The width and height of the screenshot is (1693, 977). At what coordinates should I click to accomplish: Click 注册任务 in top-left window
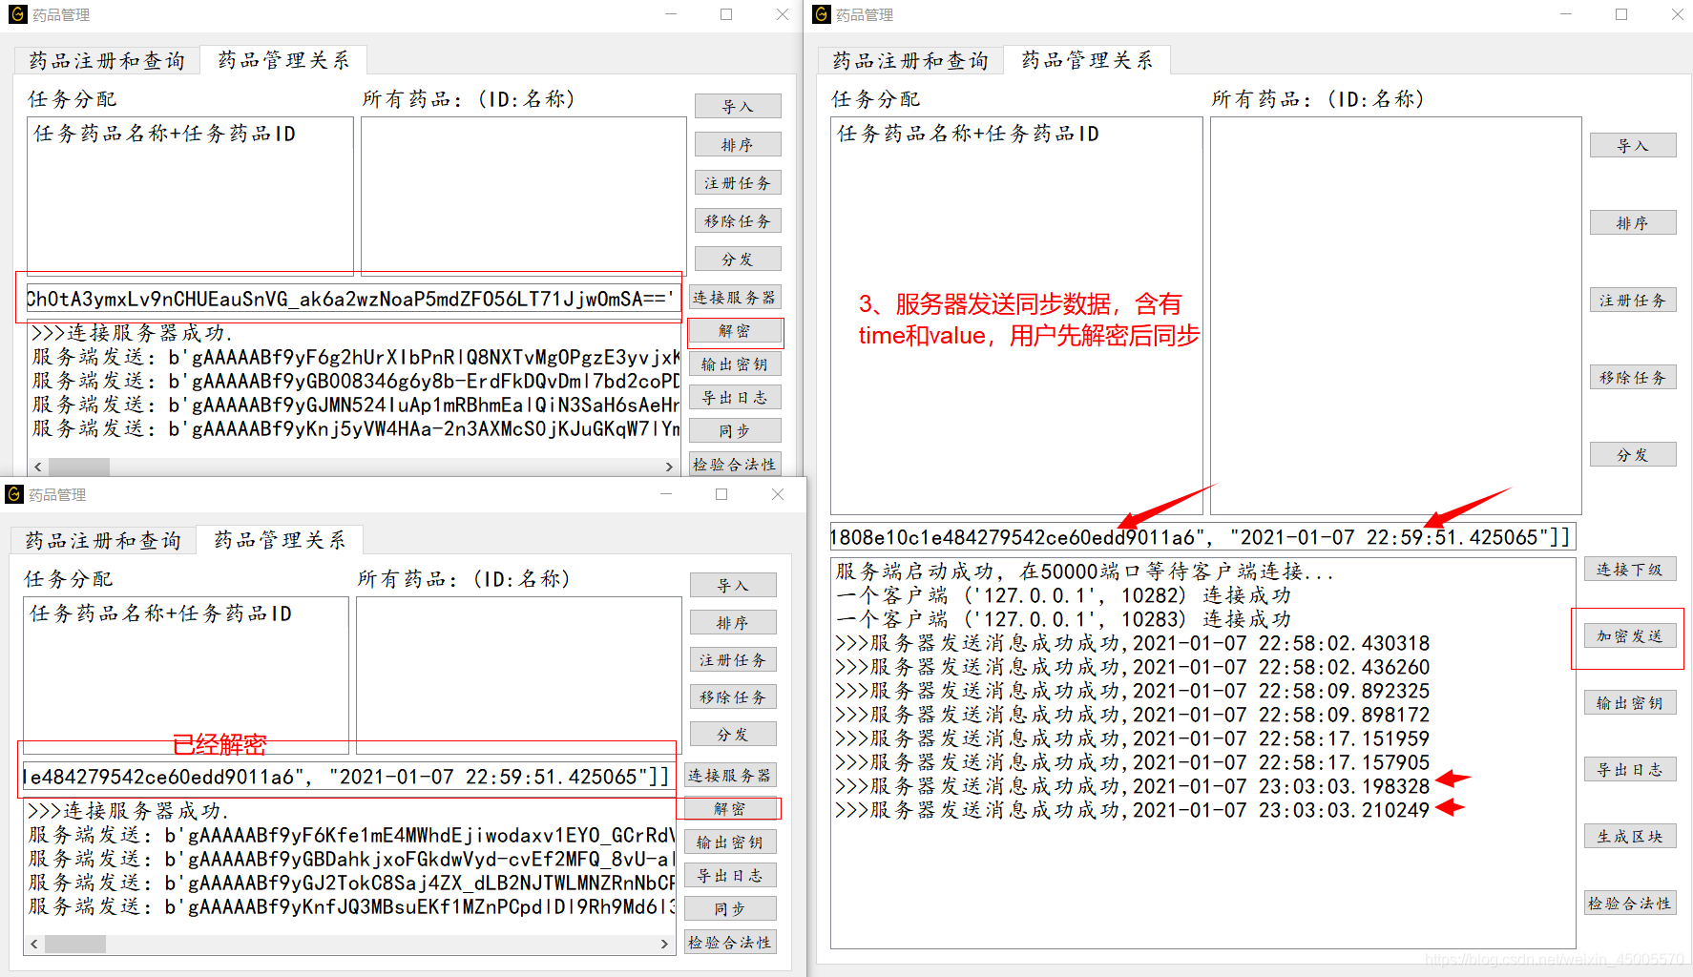(738, 182)
